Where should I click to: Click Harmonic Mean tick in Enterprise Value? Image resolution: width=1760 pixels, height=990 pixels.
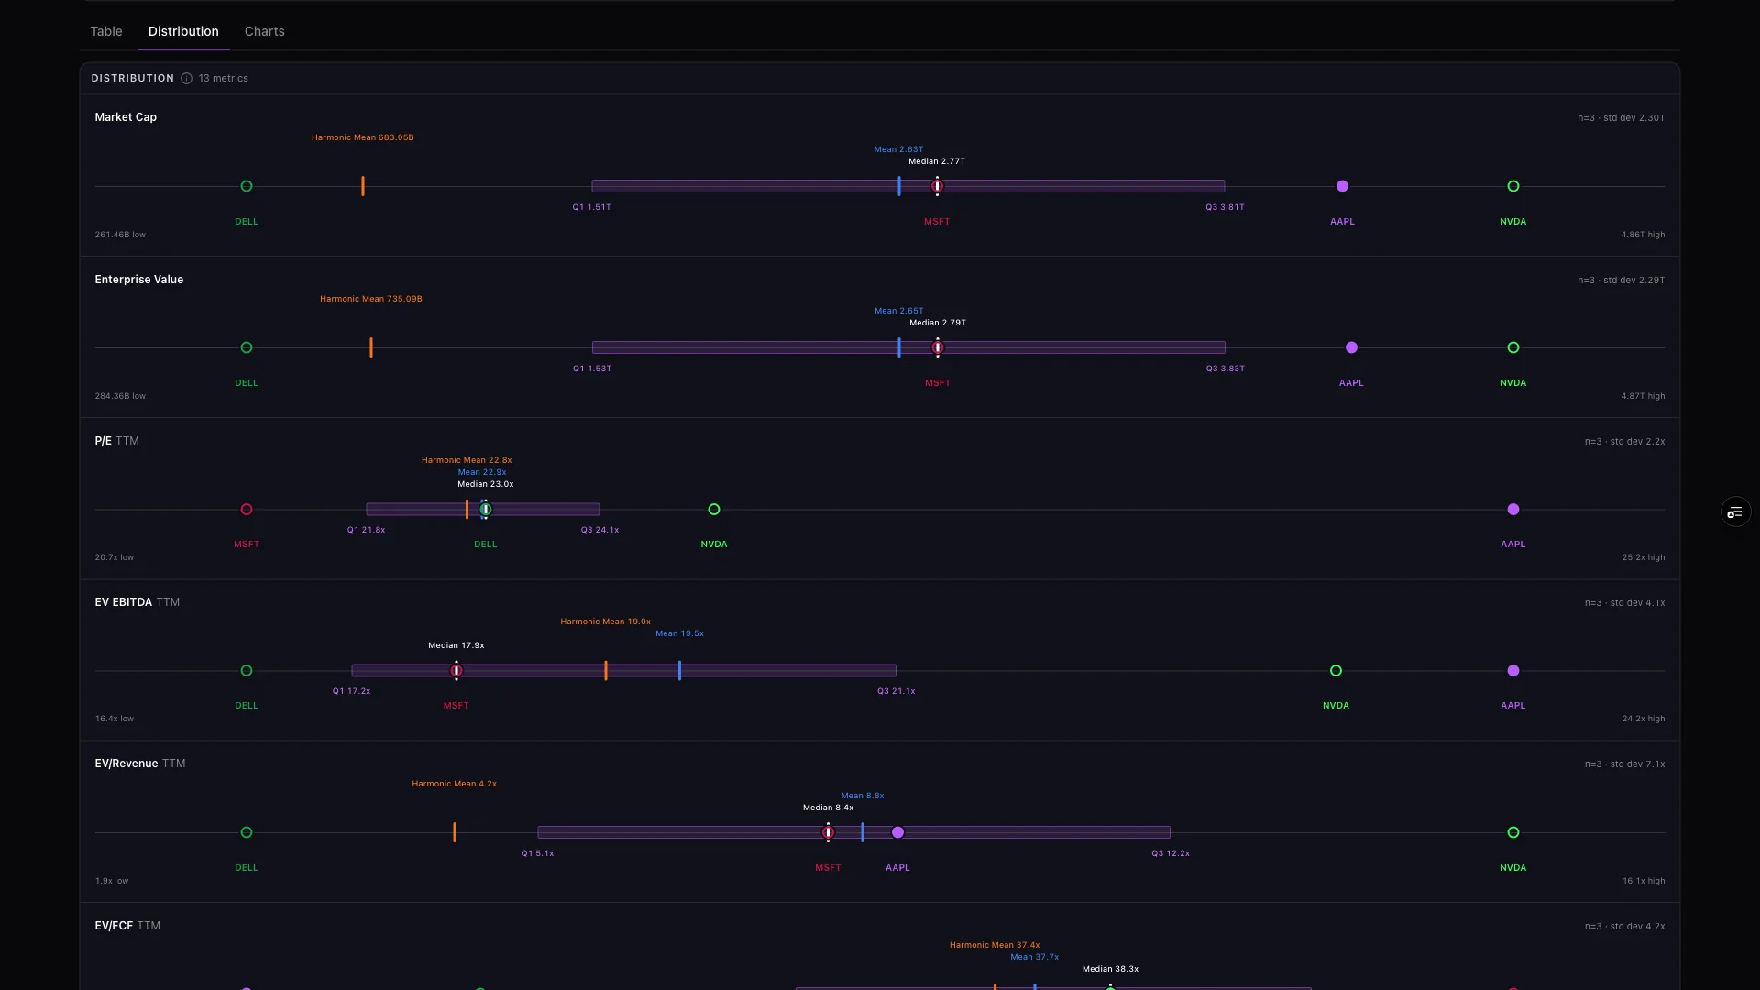coord(371,348)
